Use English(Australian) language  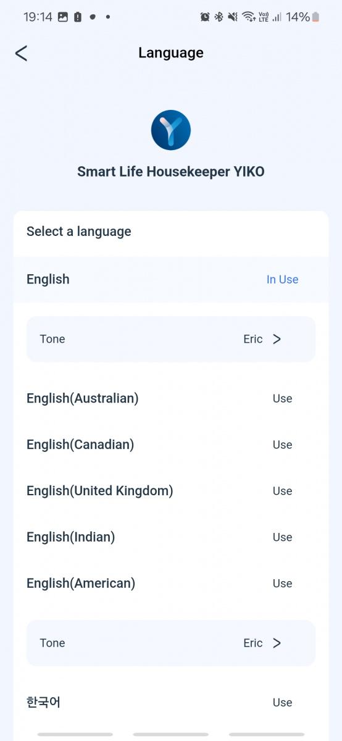pos(282,399)
